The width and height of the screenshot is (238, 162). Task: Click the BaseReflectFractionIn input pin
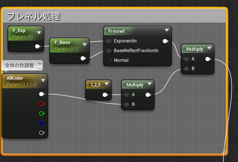click(109, 51)
